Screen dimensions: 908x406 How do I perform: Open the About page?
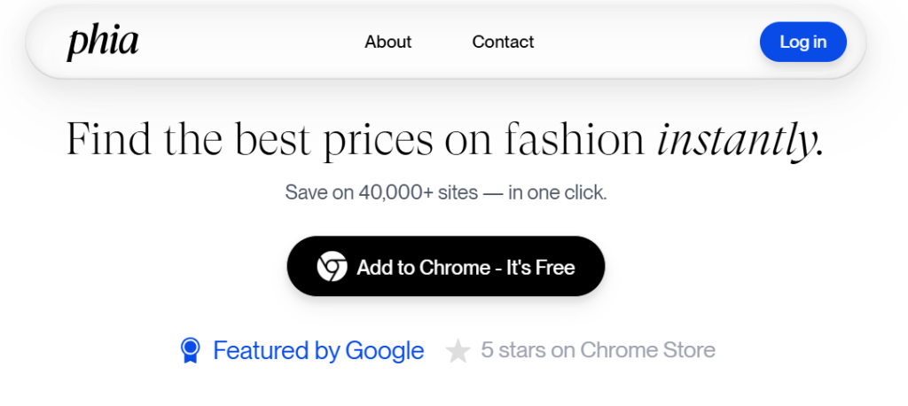[388, 42]
